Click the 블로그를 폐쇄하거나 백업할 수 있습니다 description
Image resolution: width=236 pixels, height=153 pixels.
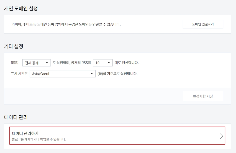click(39, 139)
